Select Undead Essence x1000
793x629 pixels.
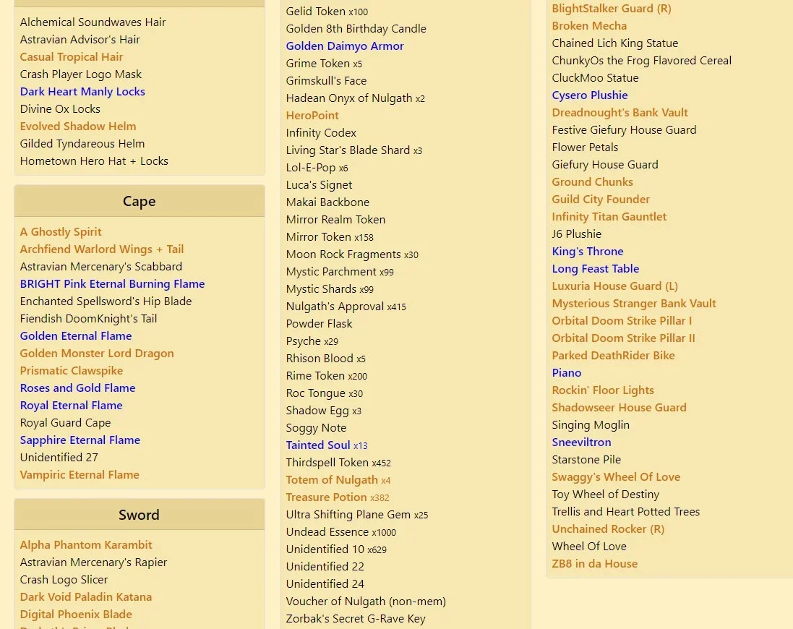(x=341, y=532)
